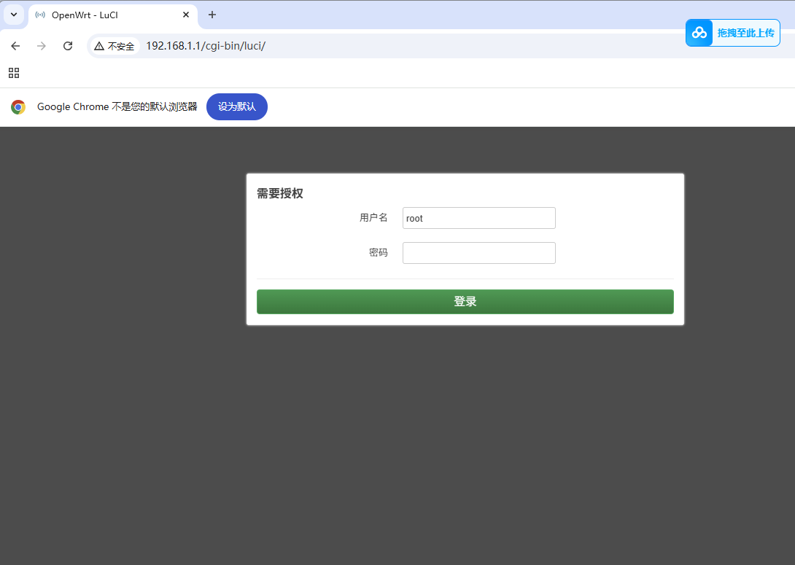Click the Baidu Netdisk upload icon
This screenshot has width=795, height=565.
pyautogui.click(x=698, y=33)
